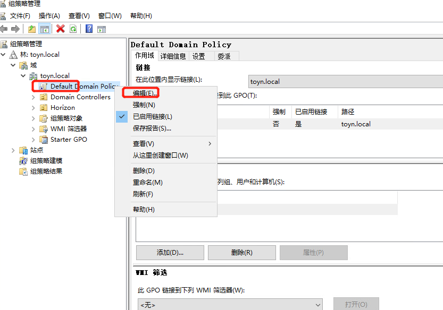
Task: Click the Up one level folder icon
Action: pos(32,29)
